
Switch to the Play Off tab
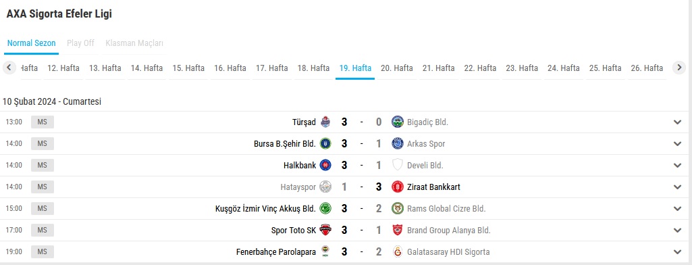pos(81,43)
